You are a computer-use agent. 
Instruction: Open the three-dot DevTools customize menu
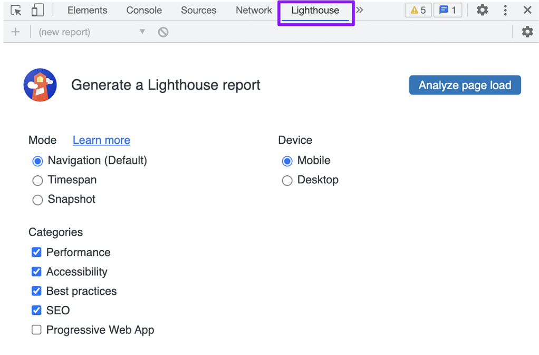tap(505, 11)
